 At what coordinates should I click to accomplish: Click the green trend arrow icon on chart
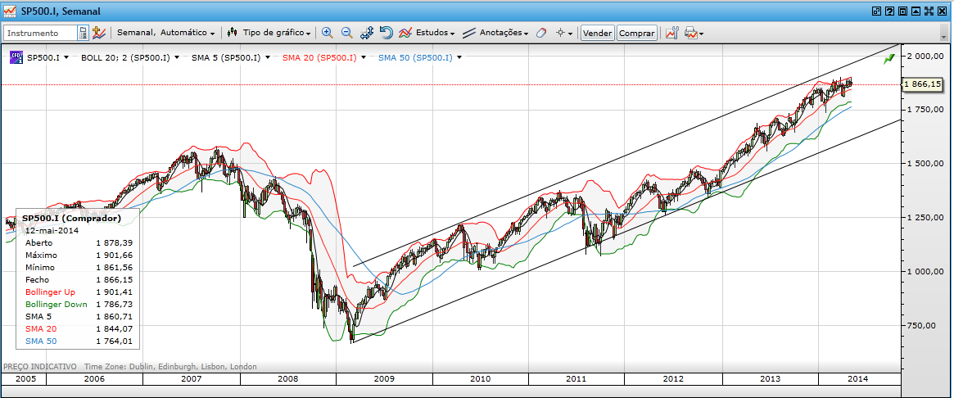(x=889, y=58)
